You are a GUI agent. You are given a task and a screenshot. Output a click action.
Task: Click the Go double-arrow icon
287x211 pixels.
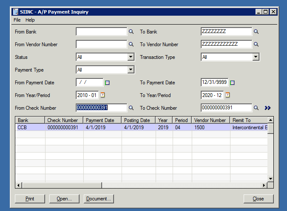(x=267, y=108)
